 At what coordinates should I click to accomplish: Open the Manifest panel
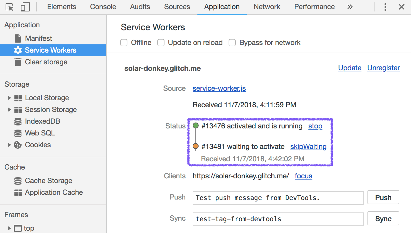point(39,38)
